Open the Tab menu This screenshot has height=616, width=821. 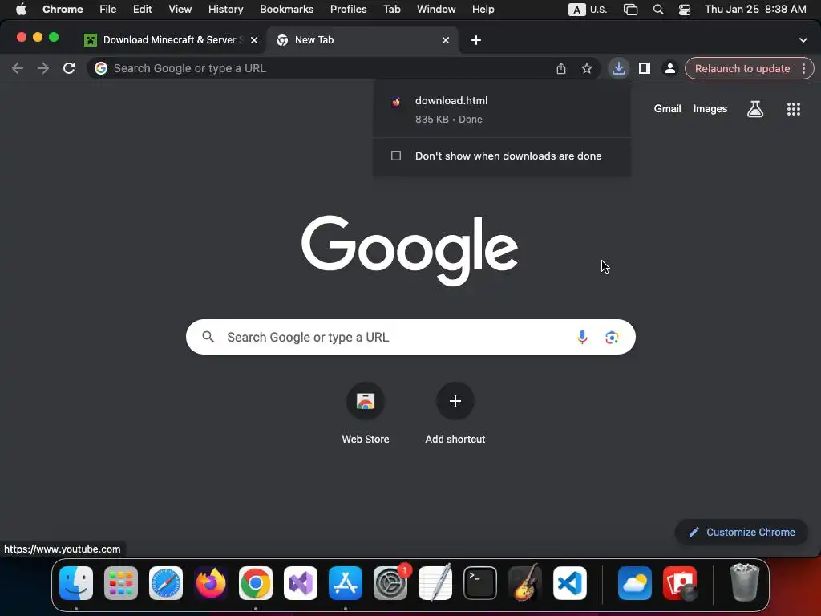pyautogui.click(x=391, y=10)
